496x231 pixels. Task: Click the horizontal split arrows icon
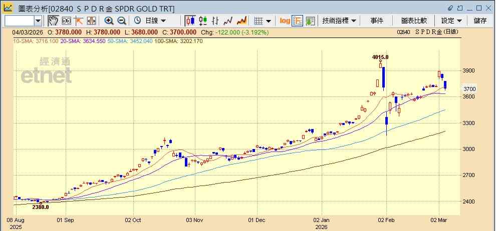[x=91, y=21]
